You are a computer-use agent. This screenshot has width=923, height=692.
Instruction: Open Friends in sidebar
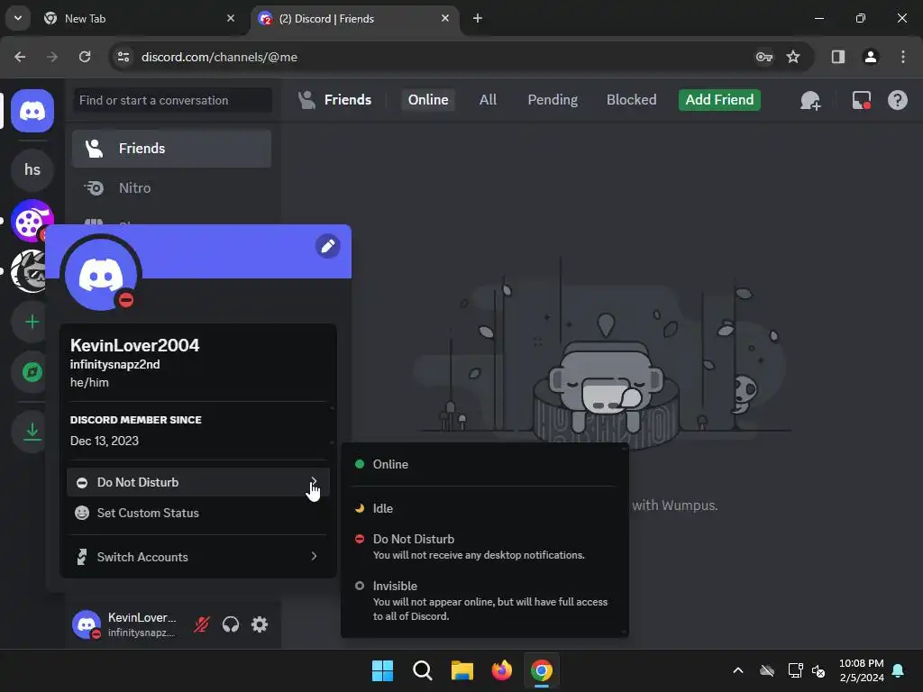coord(171,149)
